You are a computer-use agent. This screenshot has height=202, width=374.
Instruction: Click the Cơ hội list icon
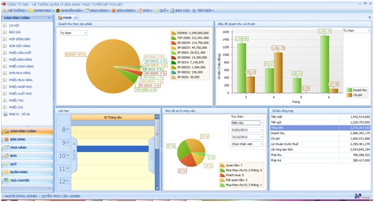click(5, 25)
